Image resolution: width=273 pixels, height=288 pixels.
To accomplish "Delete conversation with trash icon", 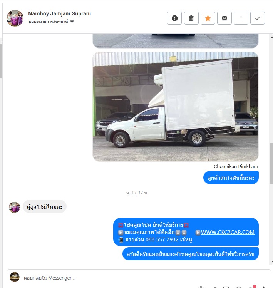I will (191, 18).
